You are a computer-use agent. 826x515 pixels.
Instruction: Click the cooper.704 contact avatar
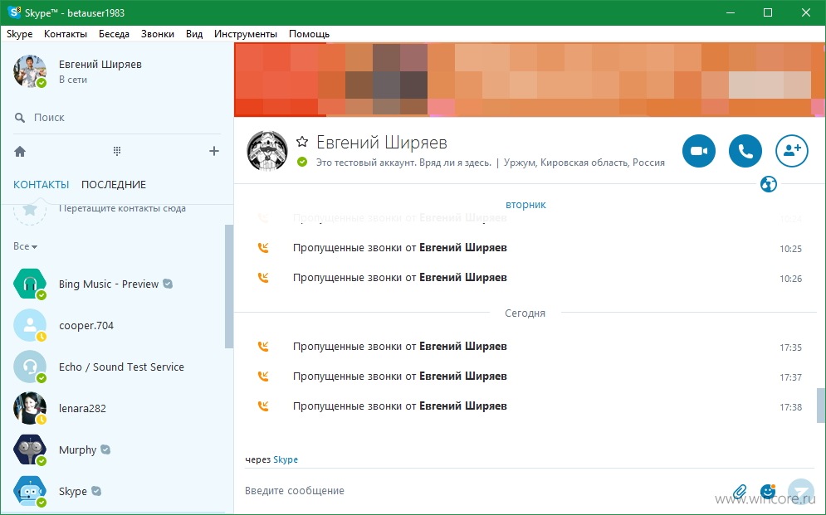(30, 325)
